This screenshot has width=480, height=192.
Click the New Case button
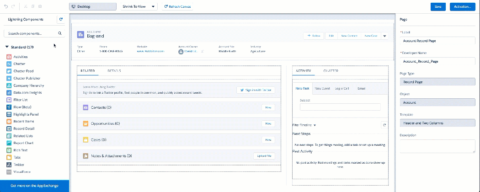[371, 36]
